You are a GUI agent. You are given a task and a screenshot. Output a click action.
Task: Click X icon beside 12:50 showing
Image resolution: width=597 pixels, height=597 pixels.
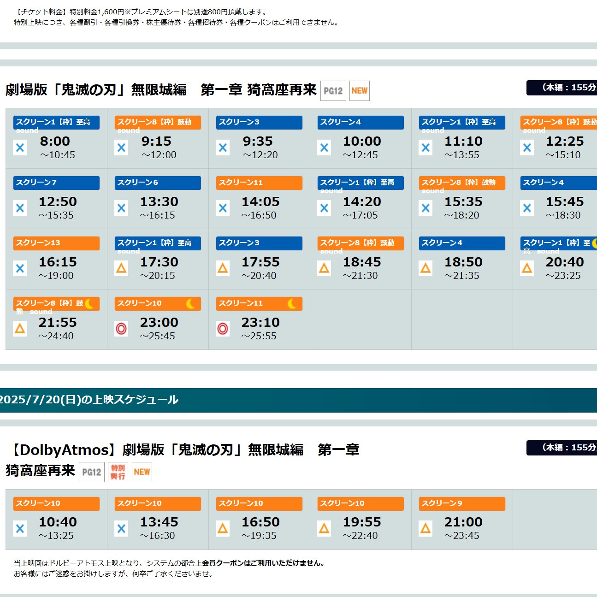[20, 208]
